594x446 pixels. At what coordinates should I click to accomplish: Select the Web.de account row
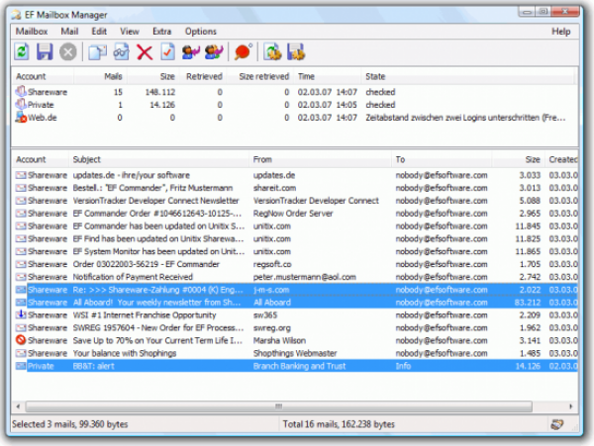(x=295, y=118)
